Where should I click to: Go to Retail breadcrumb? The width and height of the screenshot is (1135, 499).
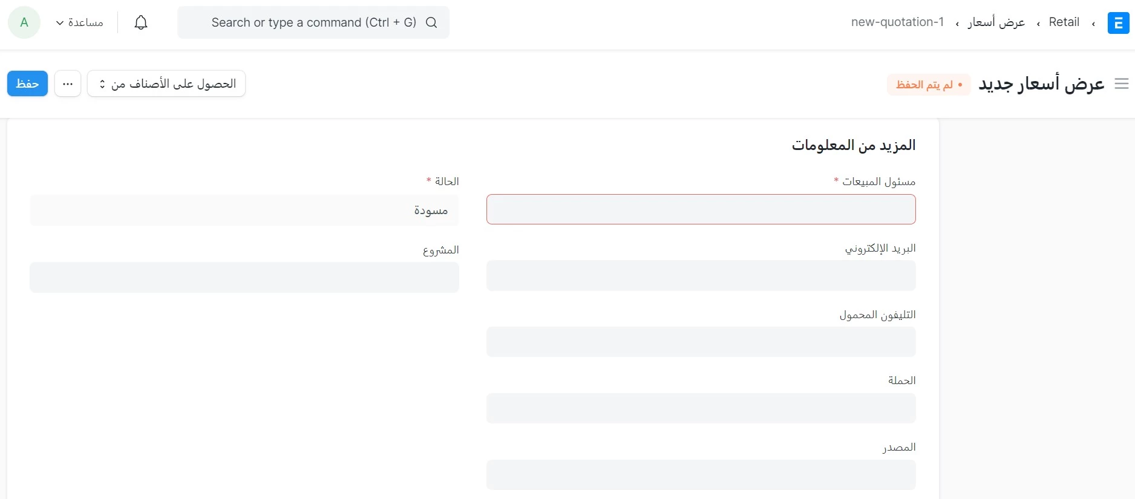click(x=1064, y=22)
